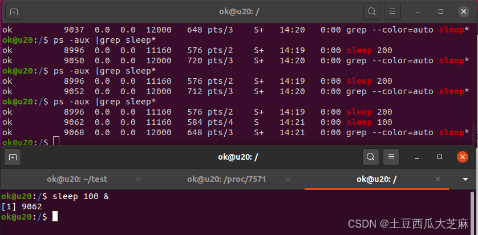Minimize the lower terminal window
Screen dimensions: 478x235
point(417,157)
